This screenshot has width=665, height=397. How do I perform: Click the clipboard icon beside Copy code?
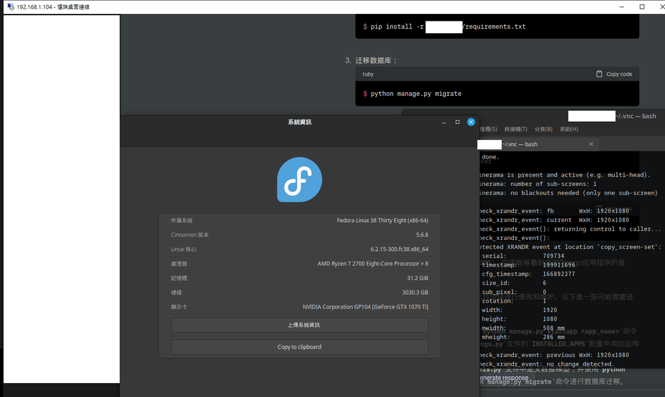[599, 74]
